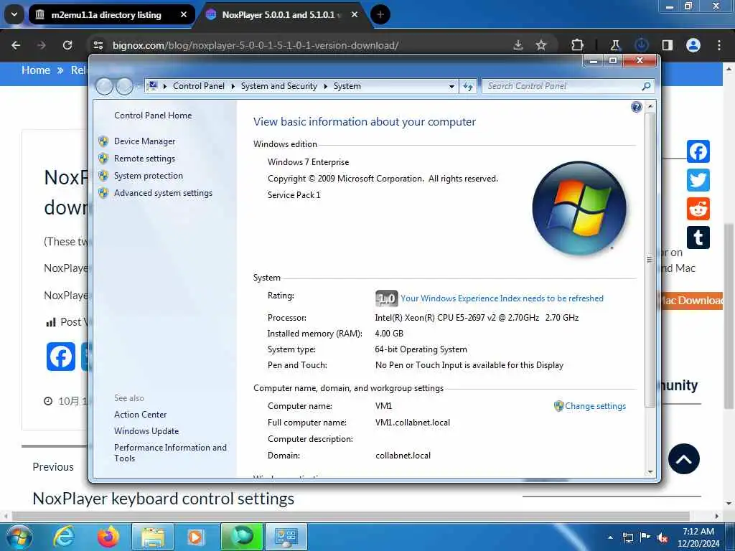Open Windows Update link
The width and height of the screenshot is (735, 551).
[146, 431]
